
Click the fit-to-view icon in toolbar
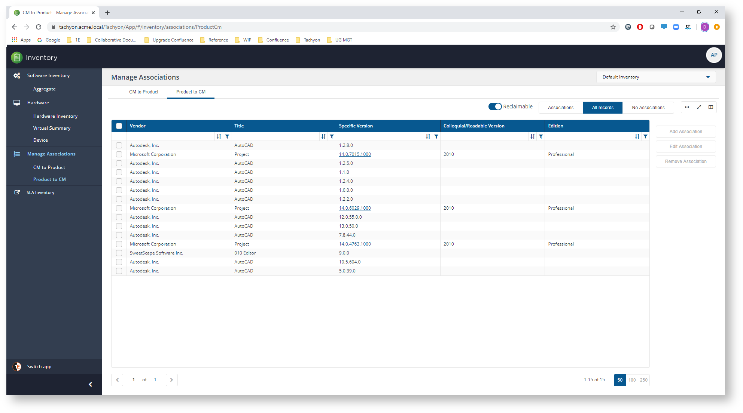pos(698,107)
